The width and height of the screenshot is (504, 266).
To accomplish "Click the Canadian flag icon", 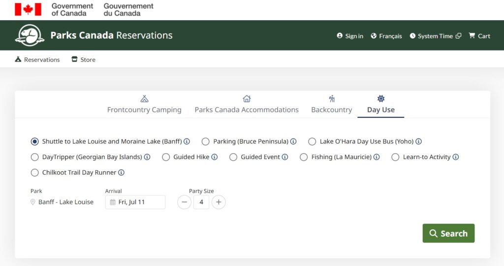I will tap(28, 10).
